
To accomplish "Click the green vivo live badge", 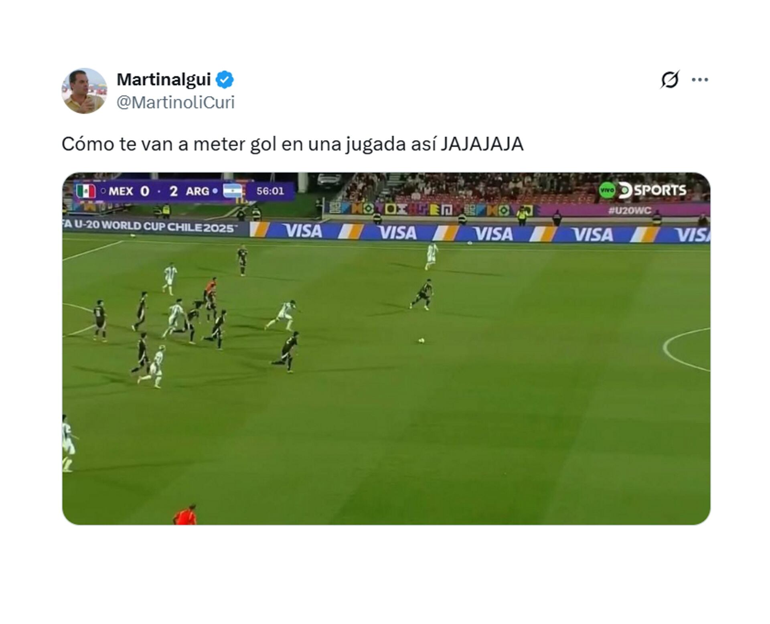I will (x=607, y=190).
